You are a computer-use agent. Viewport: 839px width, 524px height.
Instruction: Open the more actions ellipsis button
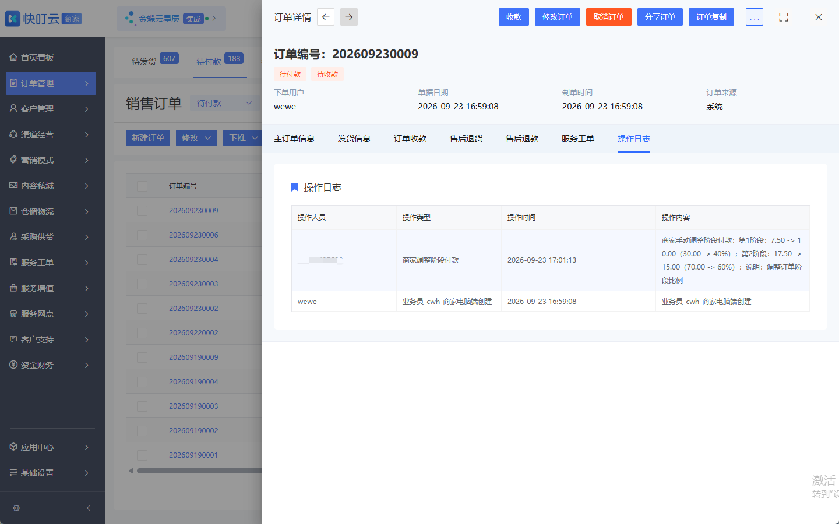755,17
